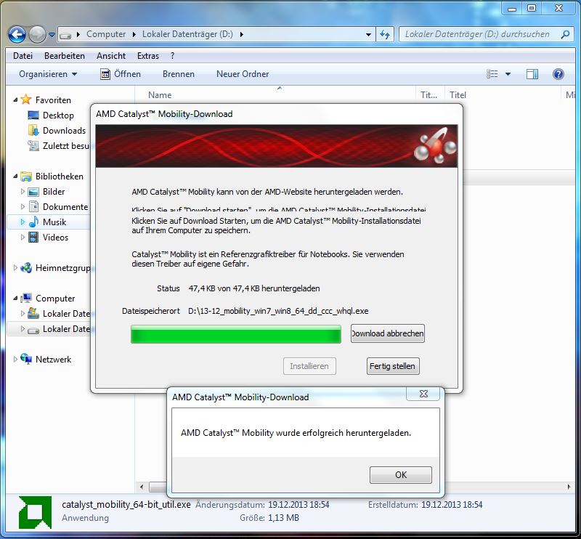Click the change view icon
581x539 pixels.
point(492,74)
